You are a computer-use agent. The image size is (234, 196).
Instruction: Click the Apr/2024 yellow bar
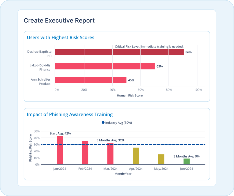[x=136, y=156]
